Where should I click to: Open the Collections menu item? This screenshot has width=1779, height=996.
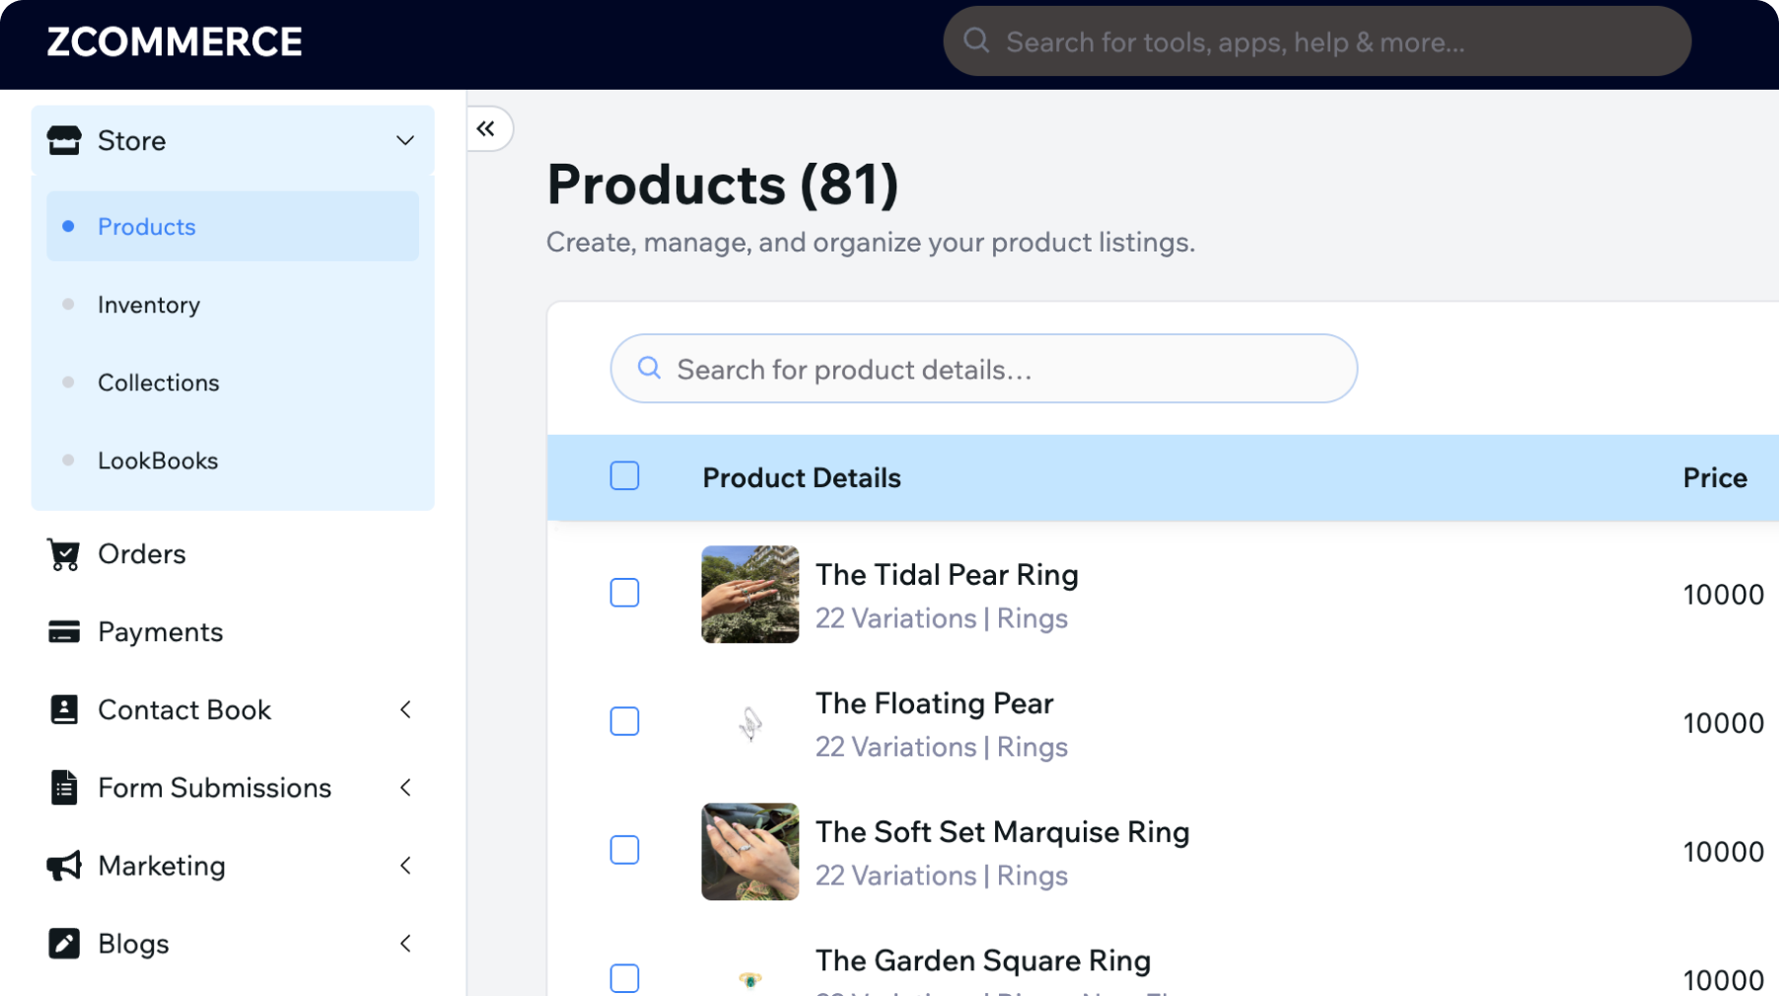tap(233, 383)
